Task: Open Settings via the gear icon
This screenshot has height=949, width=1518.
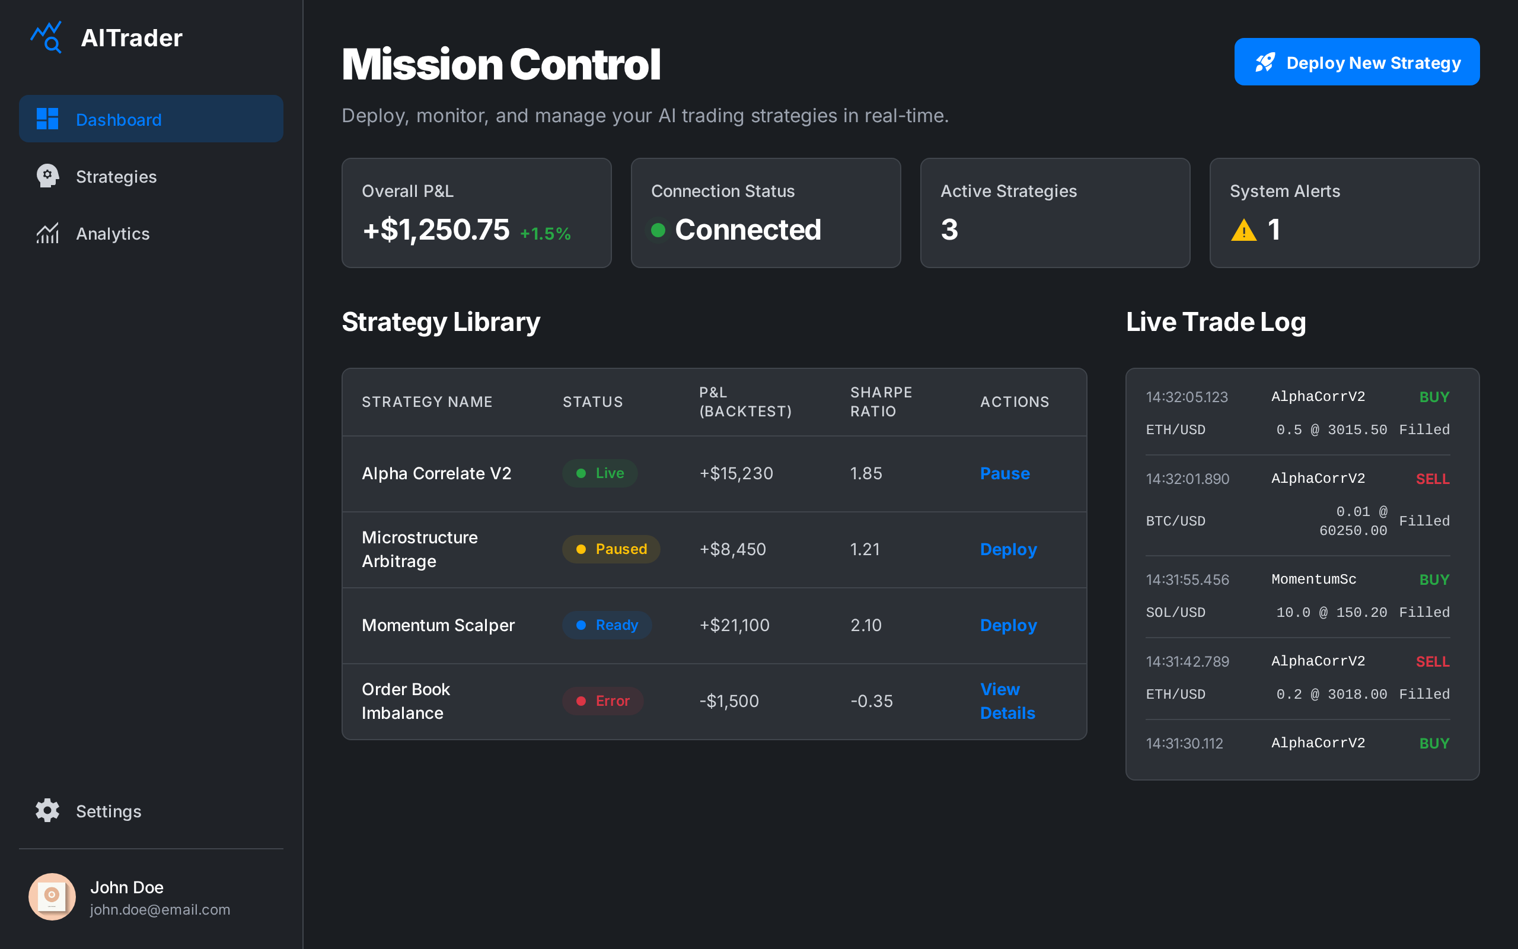Action: pyautogui.click(x=47, y=810)
